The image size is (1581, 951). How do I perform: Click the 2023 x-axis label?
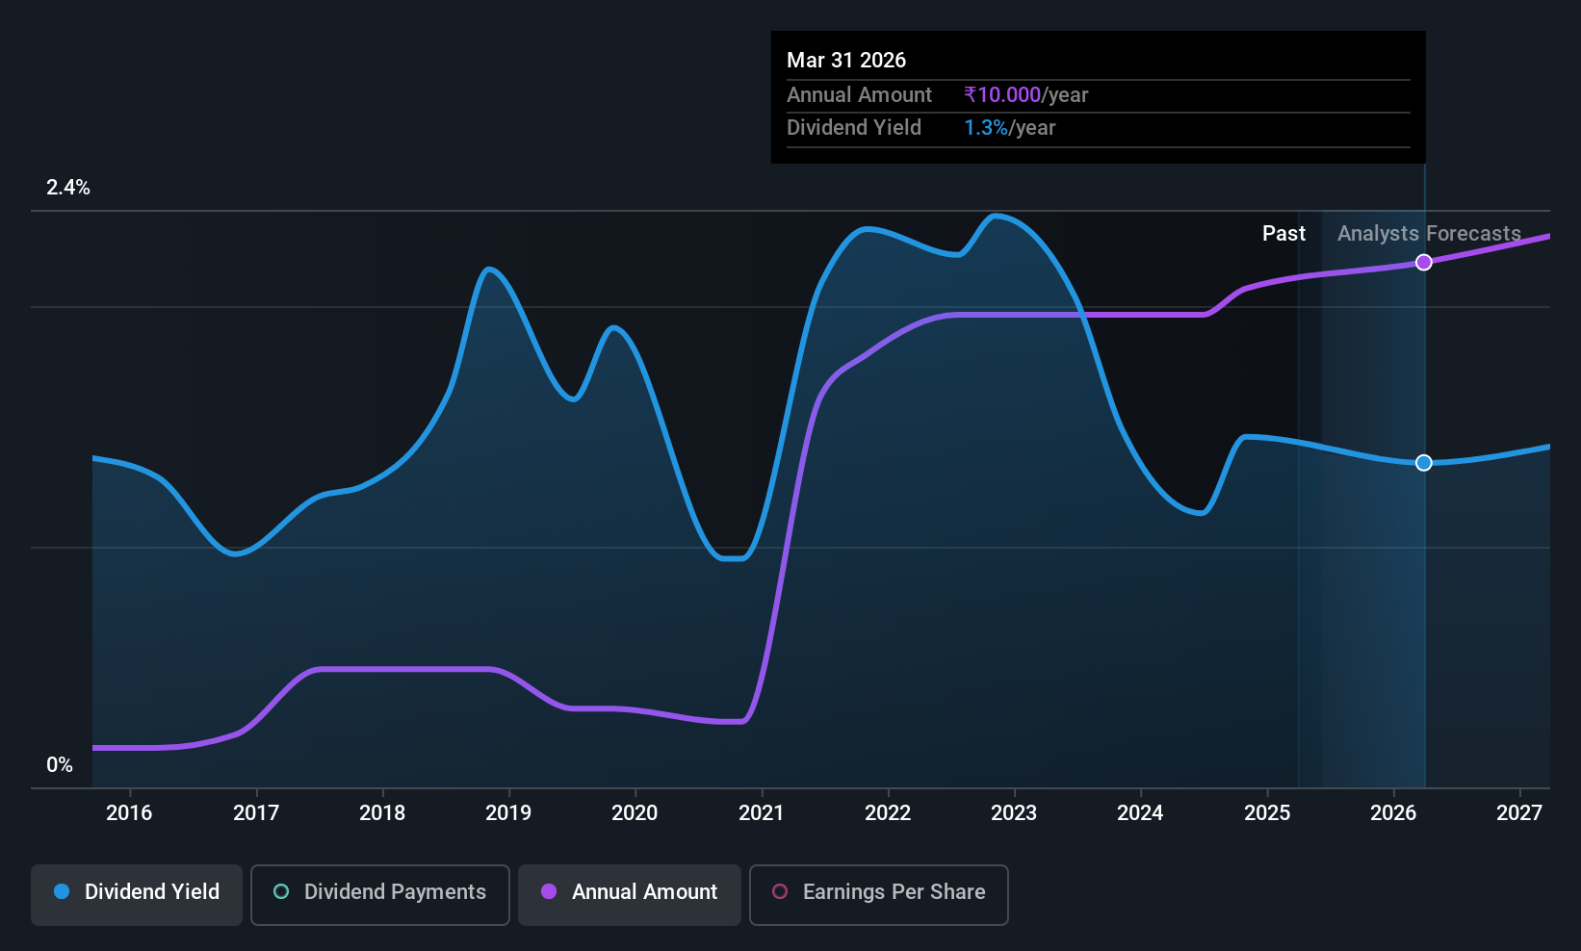[1014, 813]
